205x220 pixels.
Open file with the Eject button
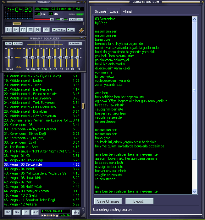pyautogui.click(x=47, y=30)
